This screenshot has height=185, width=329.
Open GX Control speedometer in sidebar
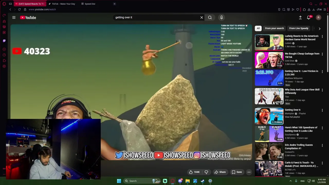point(4,15)
